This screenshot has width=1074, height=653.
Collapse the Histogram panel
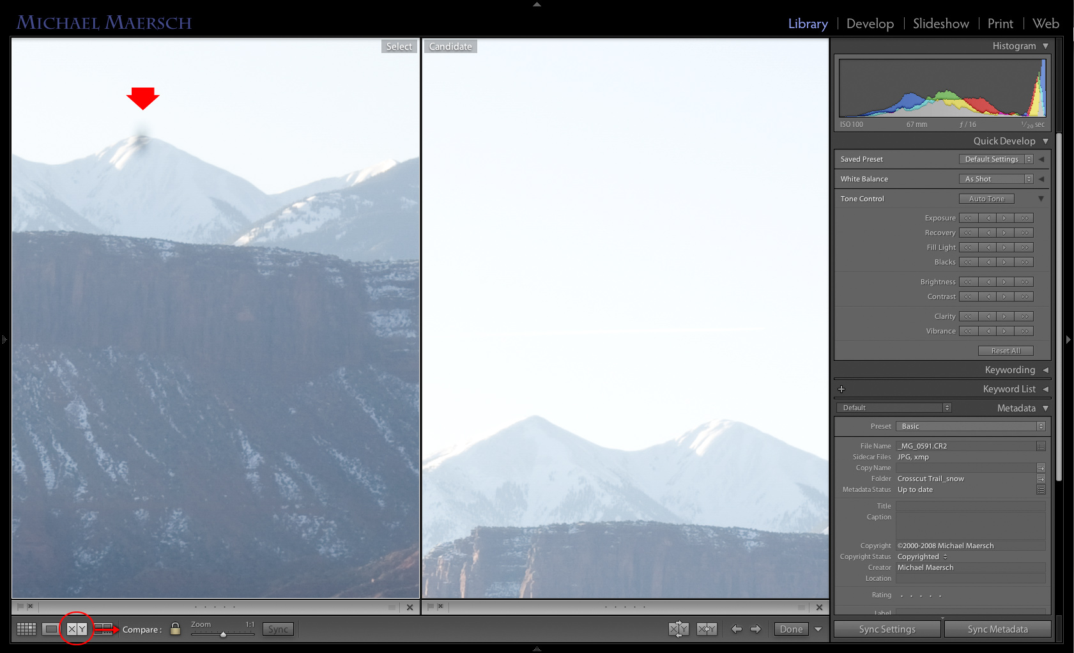pos(1046,46)
